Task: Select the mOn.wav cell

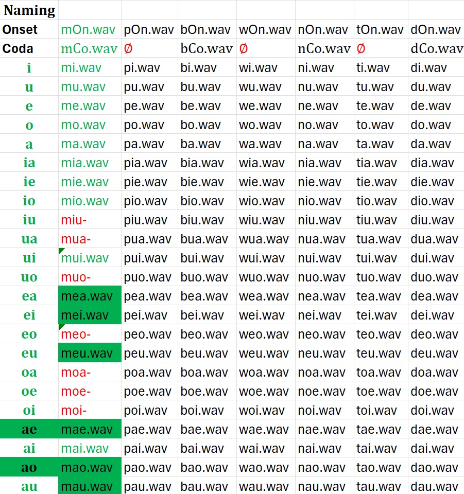Action: [x=88, y=30]
